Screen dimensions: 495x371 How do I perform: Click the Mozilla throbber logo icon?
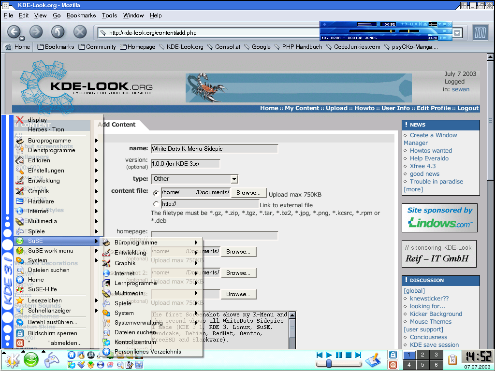(x=480, y=32)
